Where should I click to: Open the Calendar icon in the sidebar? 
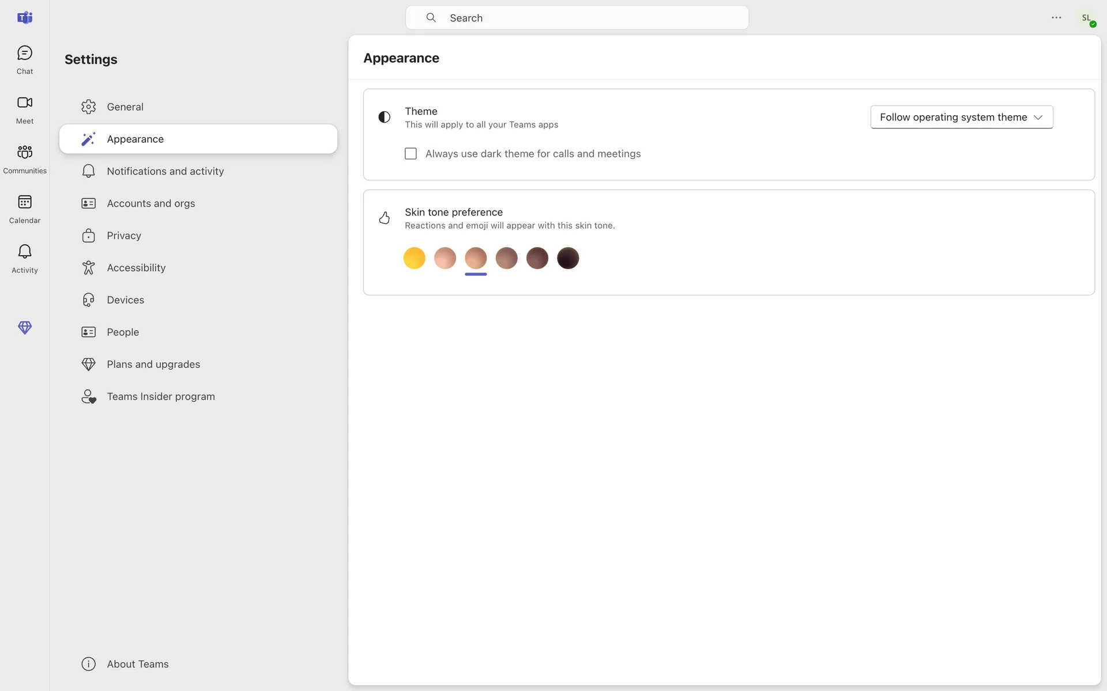[x=25, y=202]
